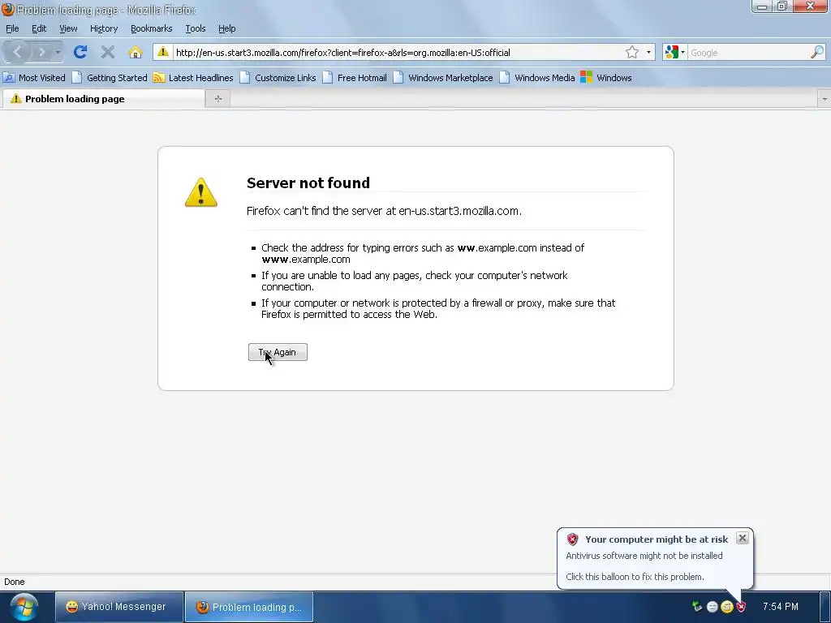Click the Stop loading X icon
This screenshot has height=623, width=831.
click(x=108, y=52)
